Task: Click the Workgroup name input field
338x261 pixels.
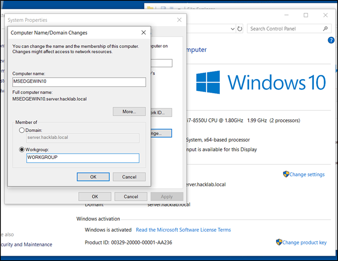Action: tap(83, 158)
